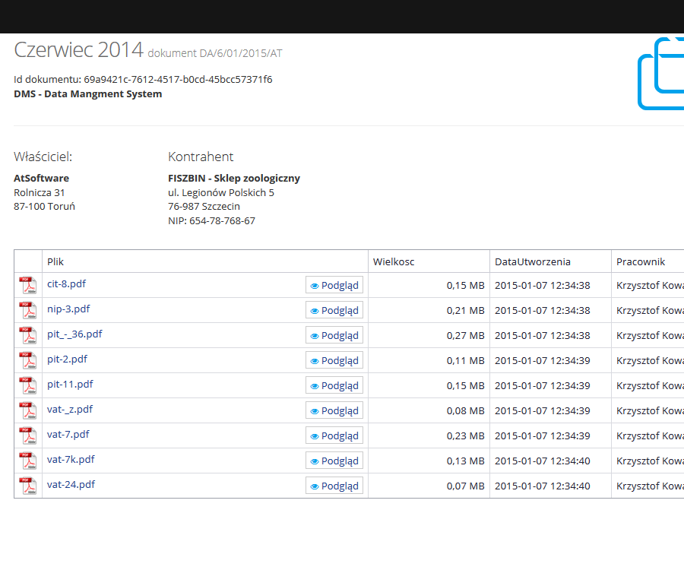The width and height of the screenshot is (684, 570).
Task: Preview vat-7k.pdf with Podgląd button
Action: (x=334, y=461)
